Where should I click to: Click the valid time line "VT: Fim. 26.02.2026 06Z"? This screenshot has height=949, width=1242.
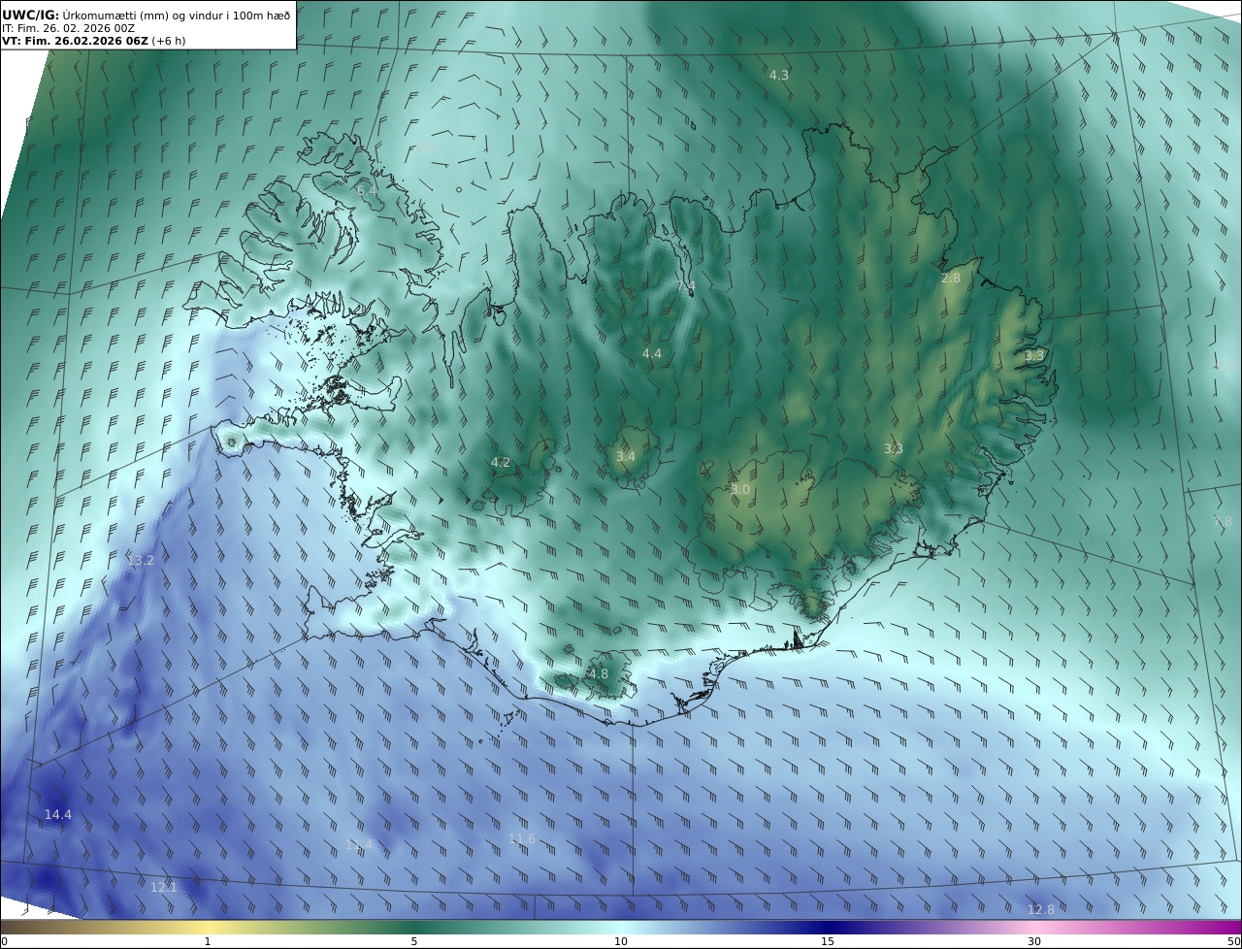pos(76,41)
